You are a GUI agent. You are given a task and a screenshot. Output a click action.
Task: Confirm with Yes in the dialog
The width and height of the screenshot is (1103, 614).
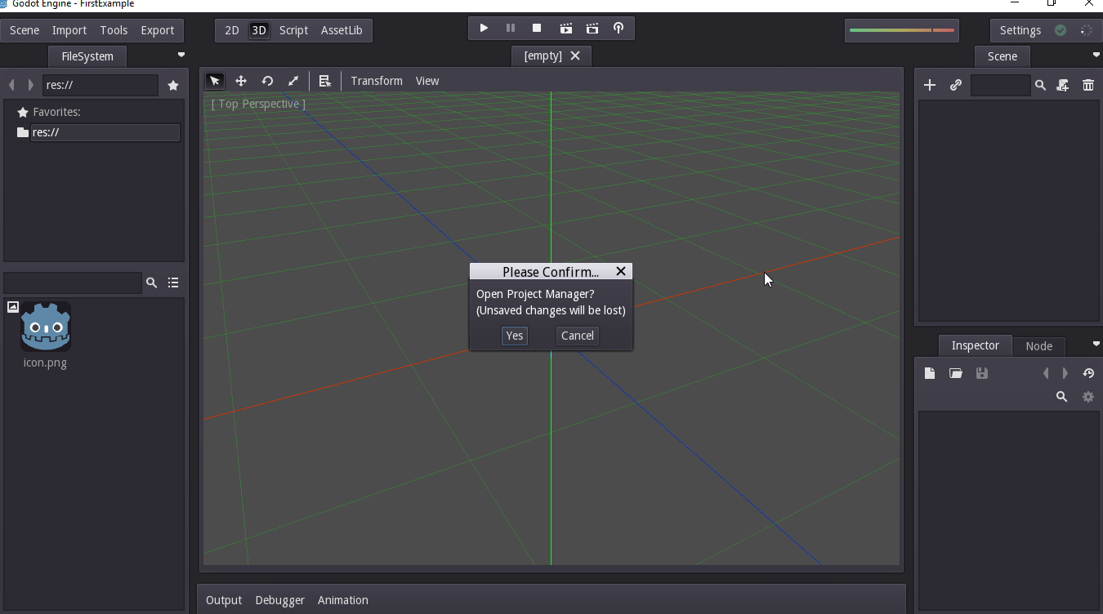[x=515, y=336]
